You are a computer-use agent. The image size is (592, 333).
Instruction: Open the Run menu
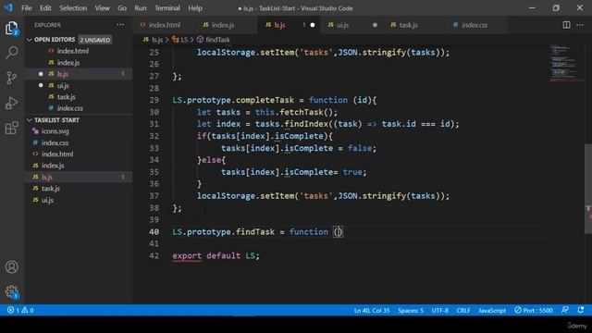(141, 8)
